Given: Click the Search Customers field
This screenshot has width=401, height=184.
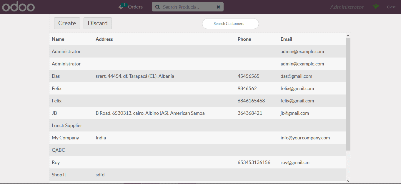Looking at the screenshot, I should tap(230, 23).
